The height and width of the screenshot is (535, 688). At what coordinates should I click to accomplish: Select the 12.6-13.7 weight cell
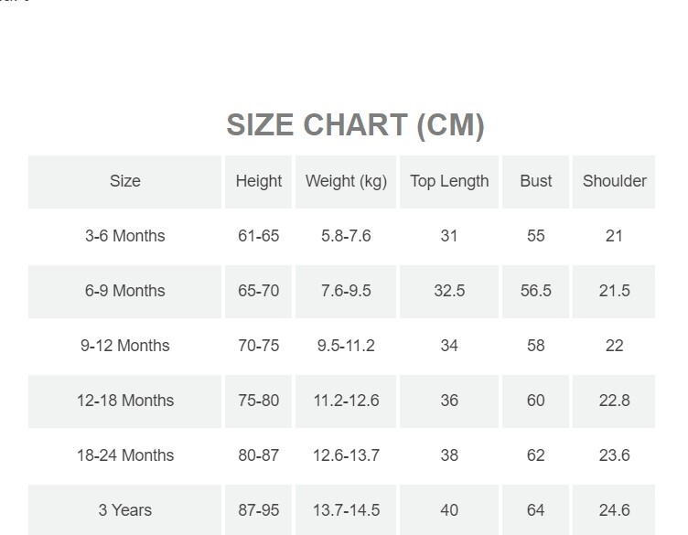346,455
